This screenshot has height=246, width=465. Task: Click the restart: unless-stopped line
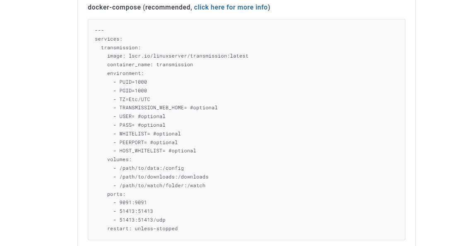point(142,229)
